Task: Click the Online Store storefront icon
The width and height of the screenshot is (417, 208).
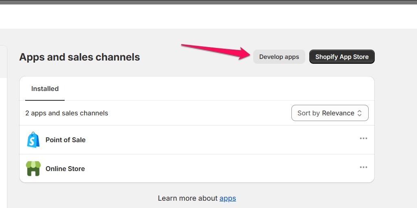Action: [x=33, y=168]
